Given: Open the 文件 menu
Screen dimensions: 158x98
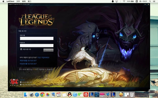Looking at the screenshot, I should [x=18, y=1].
